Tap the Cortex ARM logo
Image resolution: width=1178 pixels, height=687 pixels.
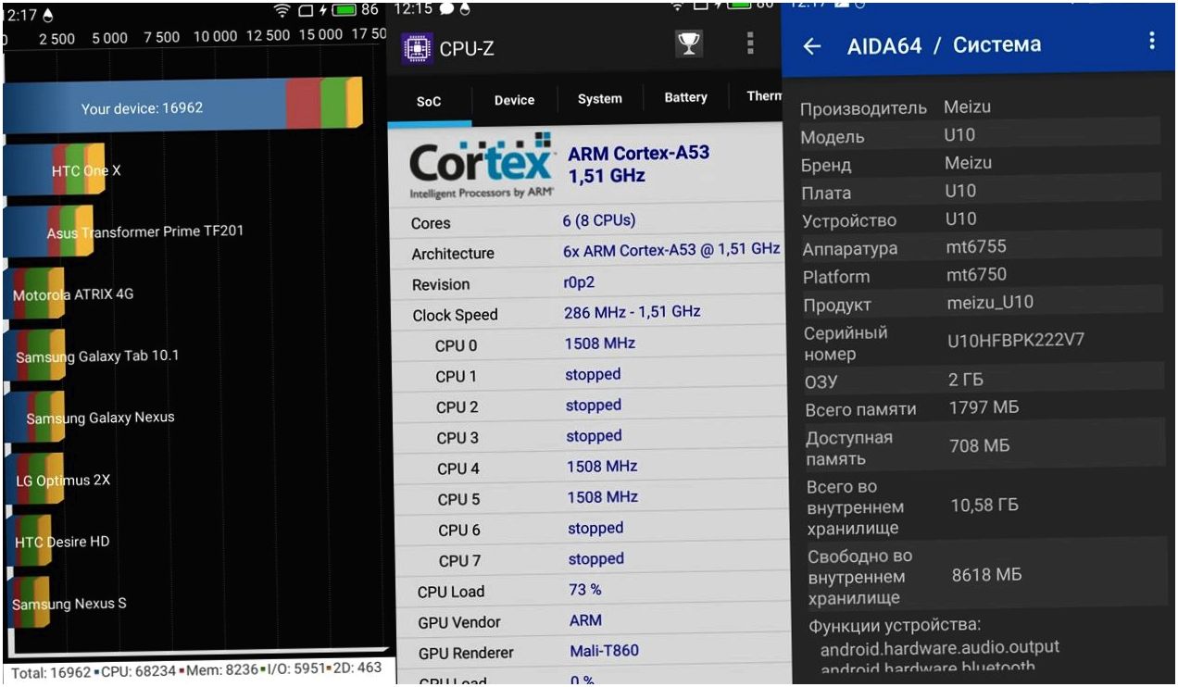(482, 168)
